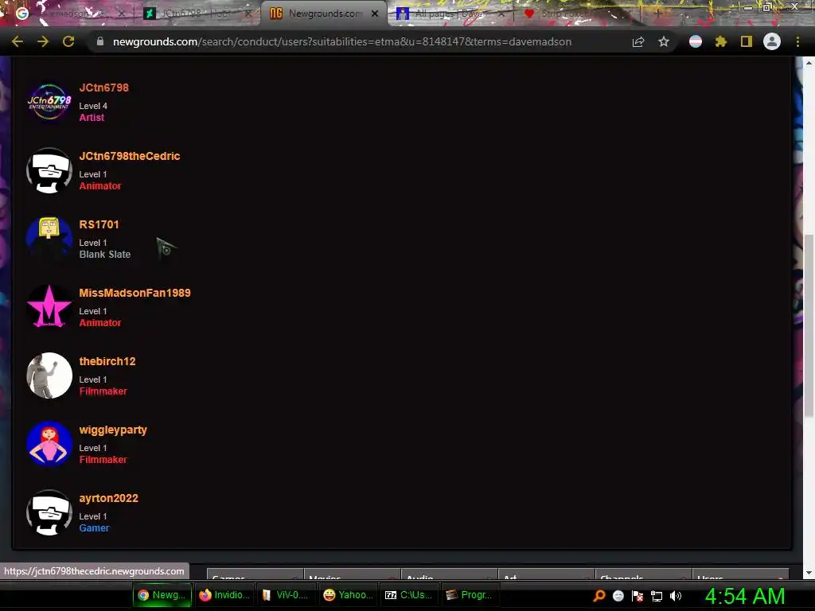
Task: Switch to the All pages Dave tab
Action: pos(450,14)
